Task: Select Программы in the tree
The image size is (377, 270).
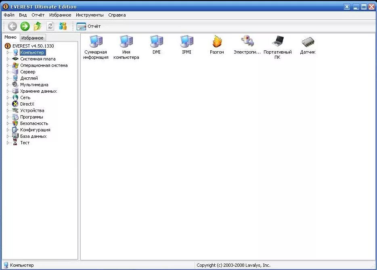Action: (x=32, y=117)
